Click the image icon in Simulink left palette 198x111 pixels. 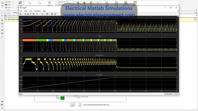tap(2, 33)
